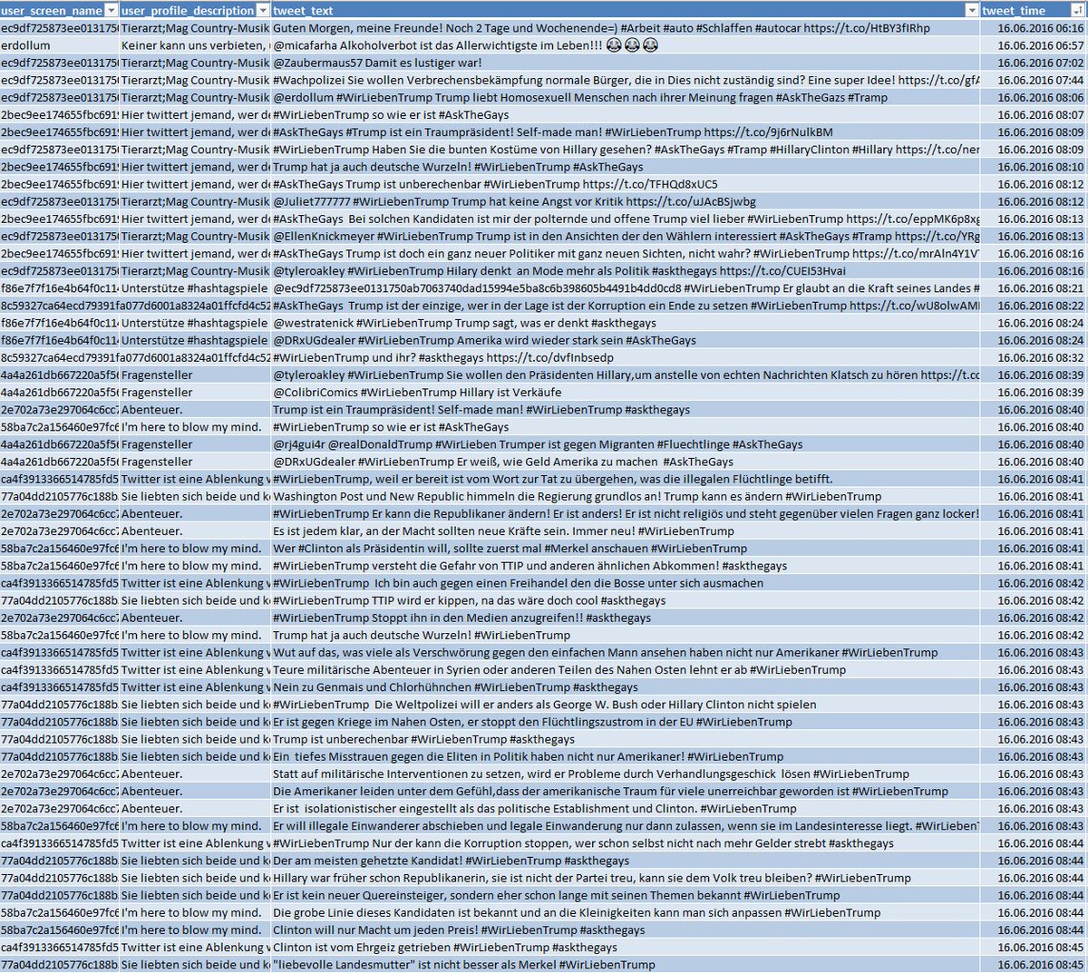Select tweet '@erdollum #WirLiebenTrump Trump liebt Homosexuell'
Image resolution: width=1088 pixels, height=973 pixels.
(x=626, y=97)
